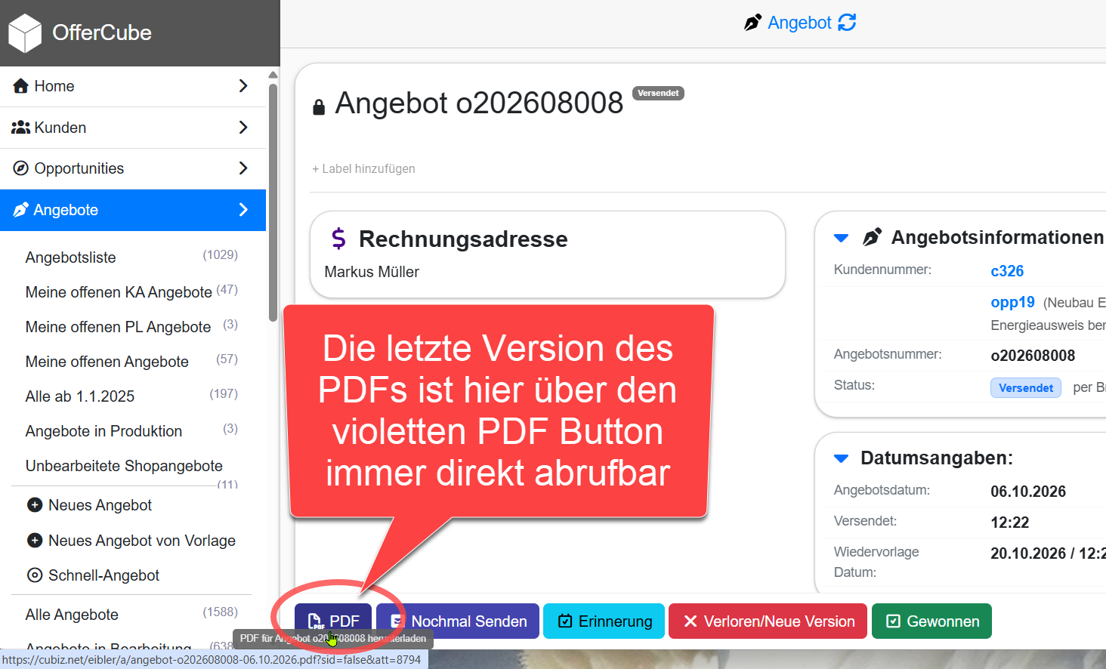Click the sidebar scrollbar up arrow
Image resolution: width=1106 pixels, height=669 pixels.
(273, 75)
